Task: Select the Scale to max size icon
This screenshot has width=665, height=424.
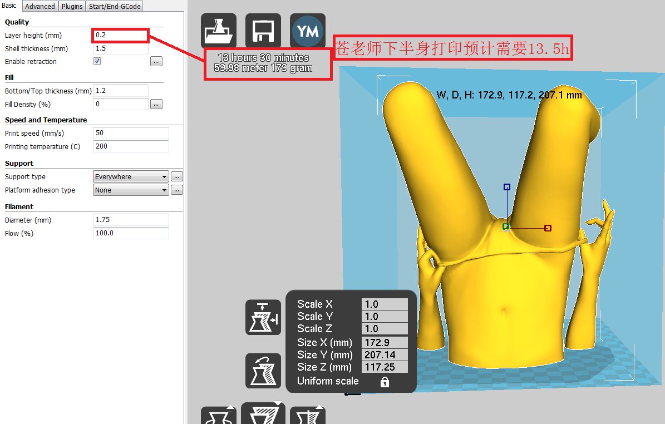Action: pyautogui.click(x=263, y=317)
